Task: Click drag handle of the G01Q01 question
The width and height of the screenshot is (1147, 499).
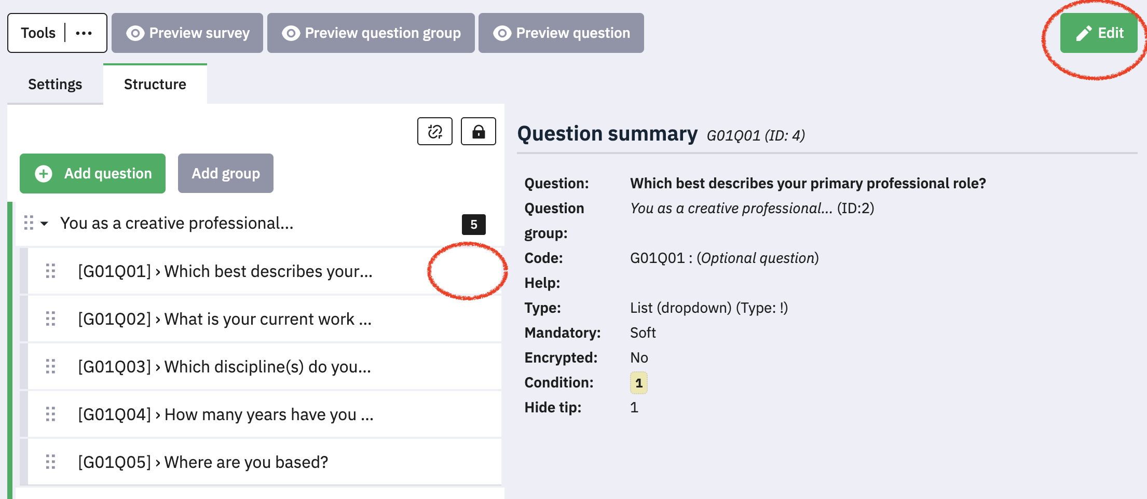Action: point(50,271)
